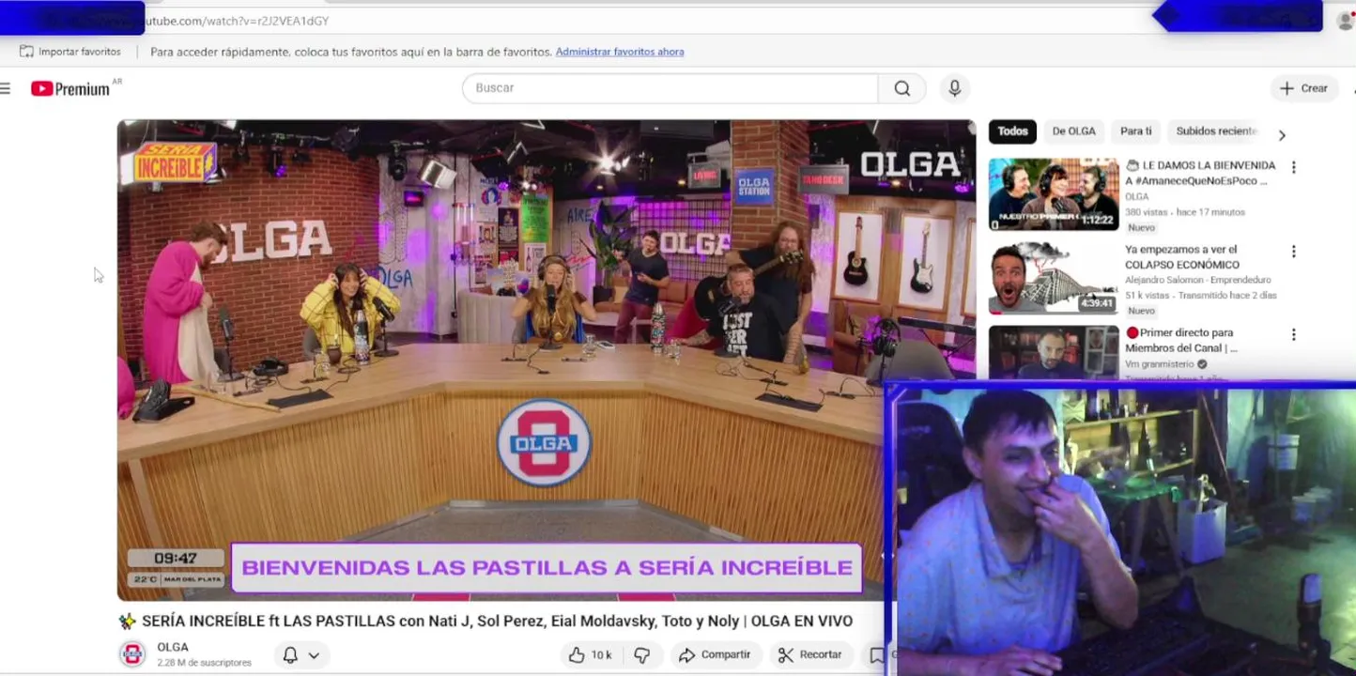
Task: Open Alejandro Salomon - Emprendeduro channel name
Action: (x=1197, y=280)
